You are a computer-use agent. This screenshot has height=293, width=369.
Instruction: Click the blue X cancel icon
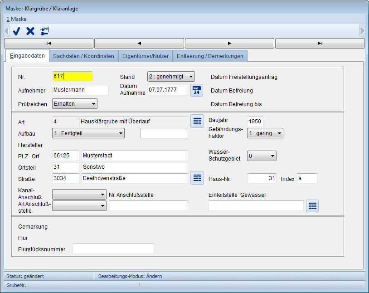pos(30,31)
